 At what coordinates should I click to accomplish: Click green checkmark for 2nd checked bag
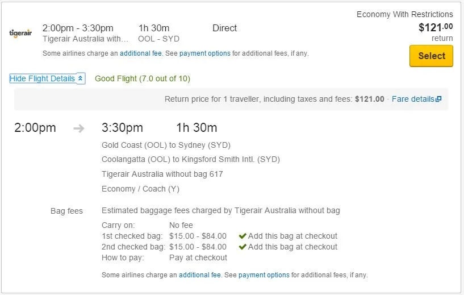click(x=243, y=247)
